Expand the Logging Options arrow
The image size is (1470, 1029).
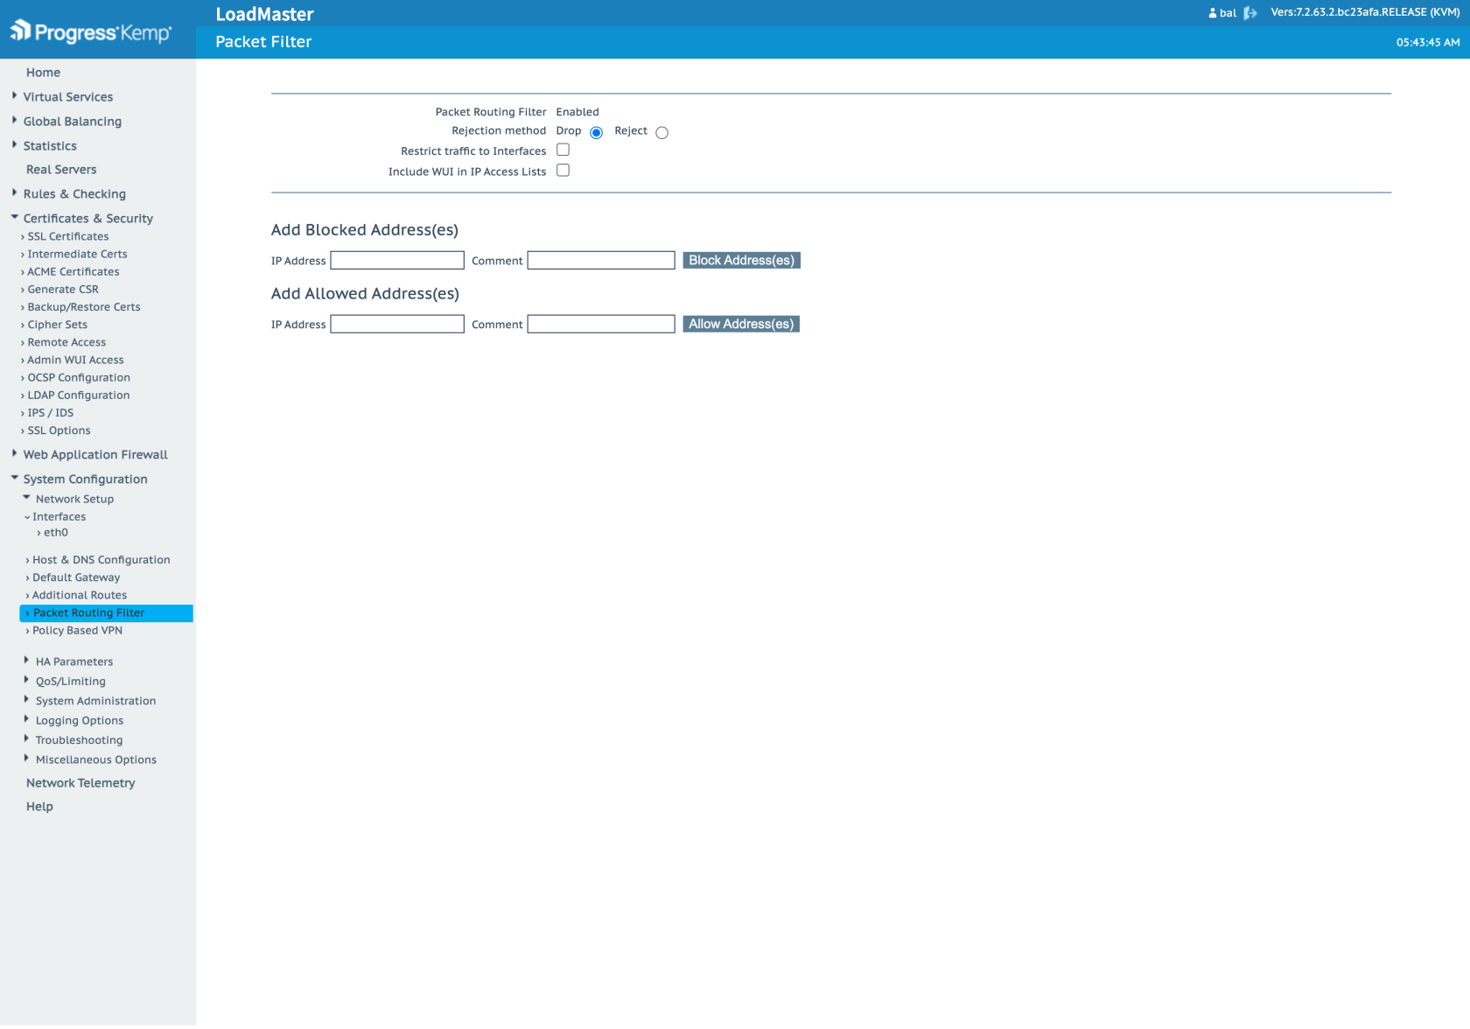point(26,719)
